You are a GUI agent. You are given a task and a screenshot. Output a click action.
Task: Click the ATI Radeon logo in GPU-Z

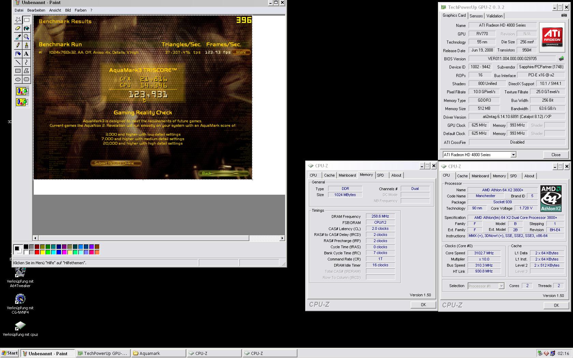(552, 38)
